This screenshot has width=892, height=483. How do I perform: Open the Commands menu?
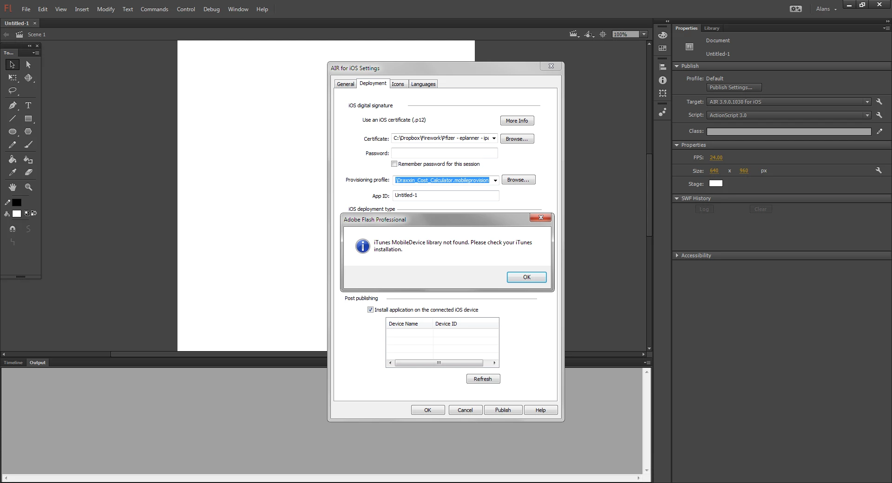154,9
